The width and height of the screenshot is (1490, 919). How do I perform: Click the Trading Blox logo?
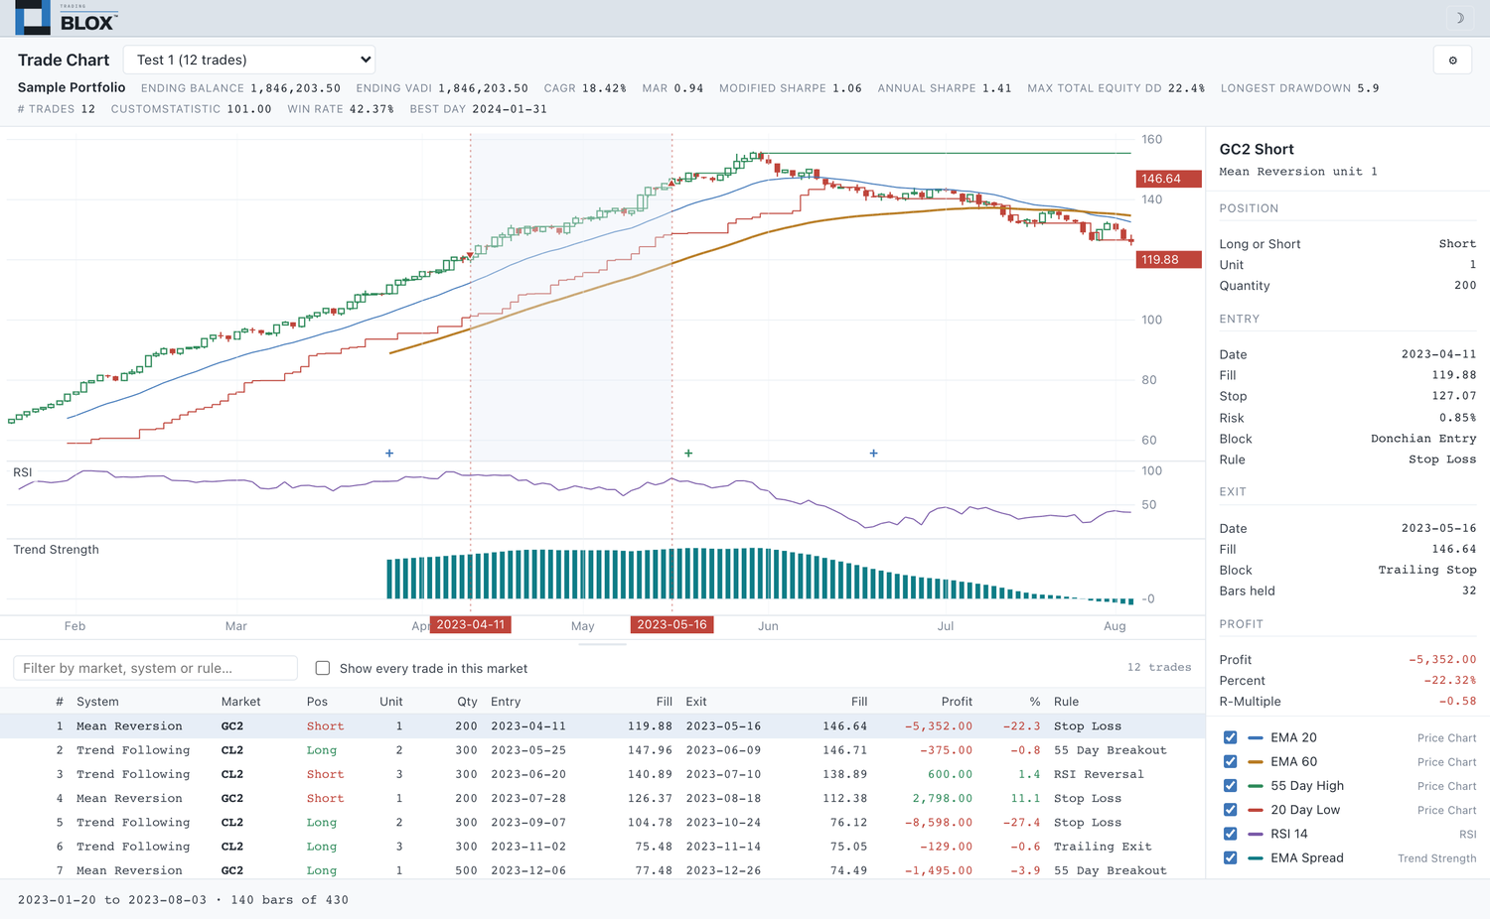coord(66,18)
